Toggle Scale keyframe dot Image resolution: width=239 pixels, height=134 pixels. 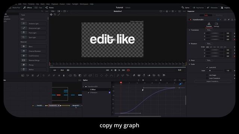pos(235,71)
